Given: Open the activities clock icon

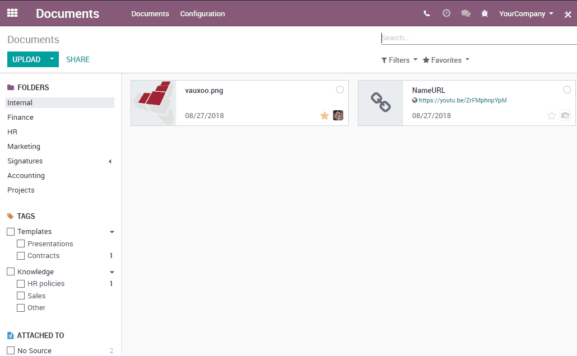Looking at the screenshot, I should pyautogui.click(x=446, y=13).
